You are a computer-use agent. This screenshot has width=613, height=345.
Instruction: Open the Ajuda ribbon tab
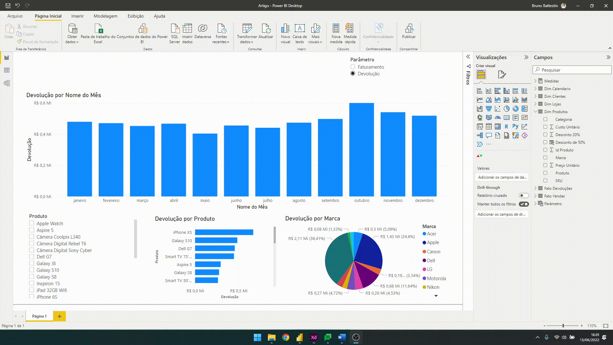[x=159, y=16]
